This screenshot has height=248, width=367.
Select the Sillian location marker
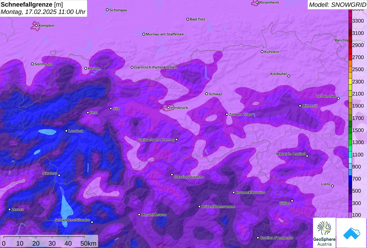point(292,201)
